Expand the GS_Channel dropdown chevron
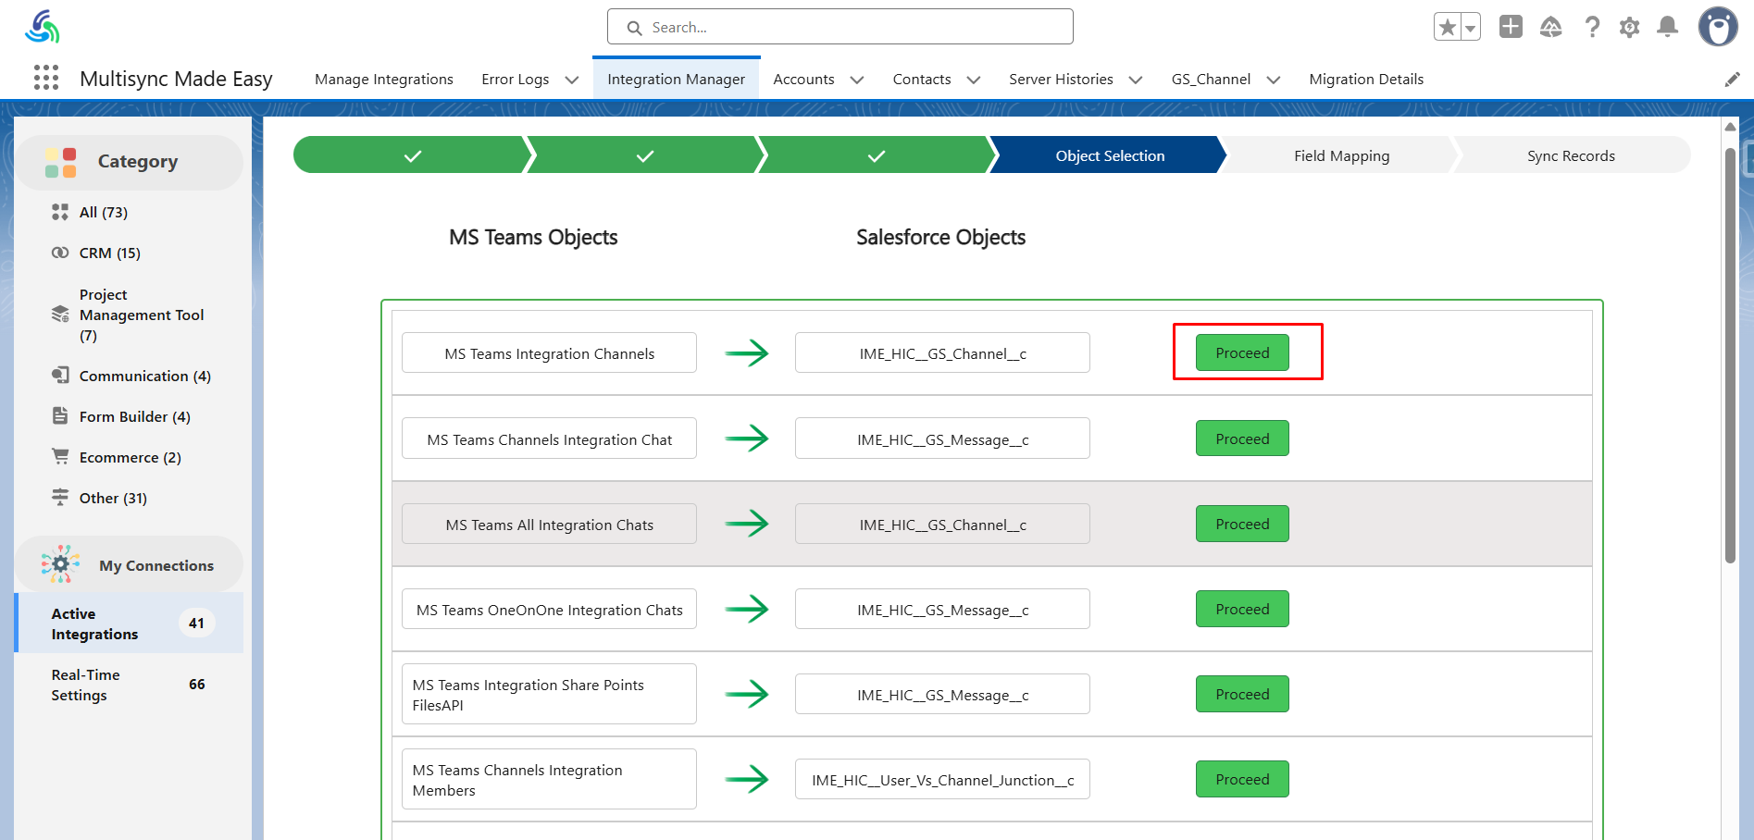 click(x=1274, y=80)
